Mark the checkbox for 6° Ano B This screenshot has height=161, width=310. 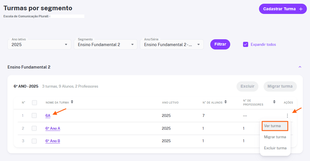(x=34, y=141)
